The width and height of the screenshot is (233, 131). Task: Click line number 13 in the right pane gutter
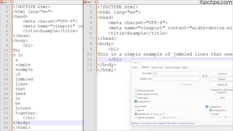(x=89, y=70)
